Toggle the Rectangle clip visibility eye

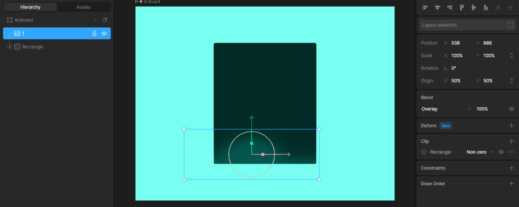coord(501,152)
